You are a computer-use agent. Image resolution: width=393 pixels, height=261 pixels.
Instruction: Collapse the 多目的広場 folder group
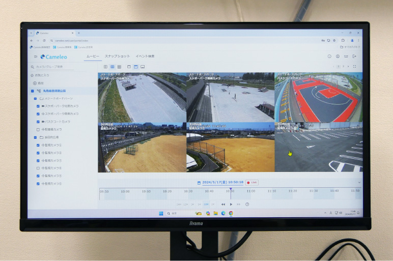pyautogui.click(x=35, y=137)
